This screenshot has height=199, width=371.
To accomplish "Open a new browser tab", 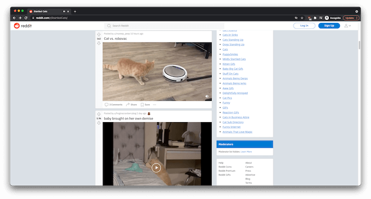I will point(75,11).
